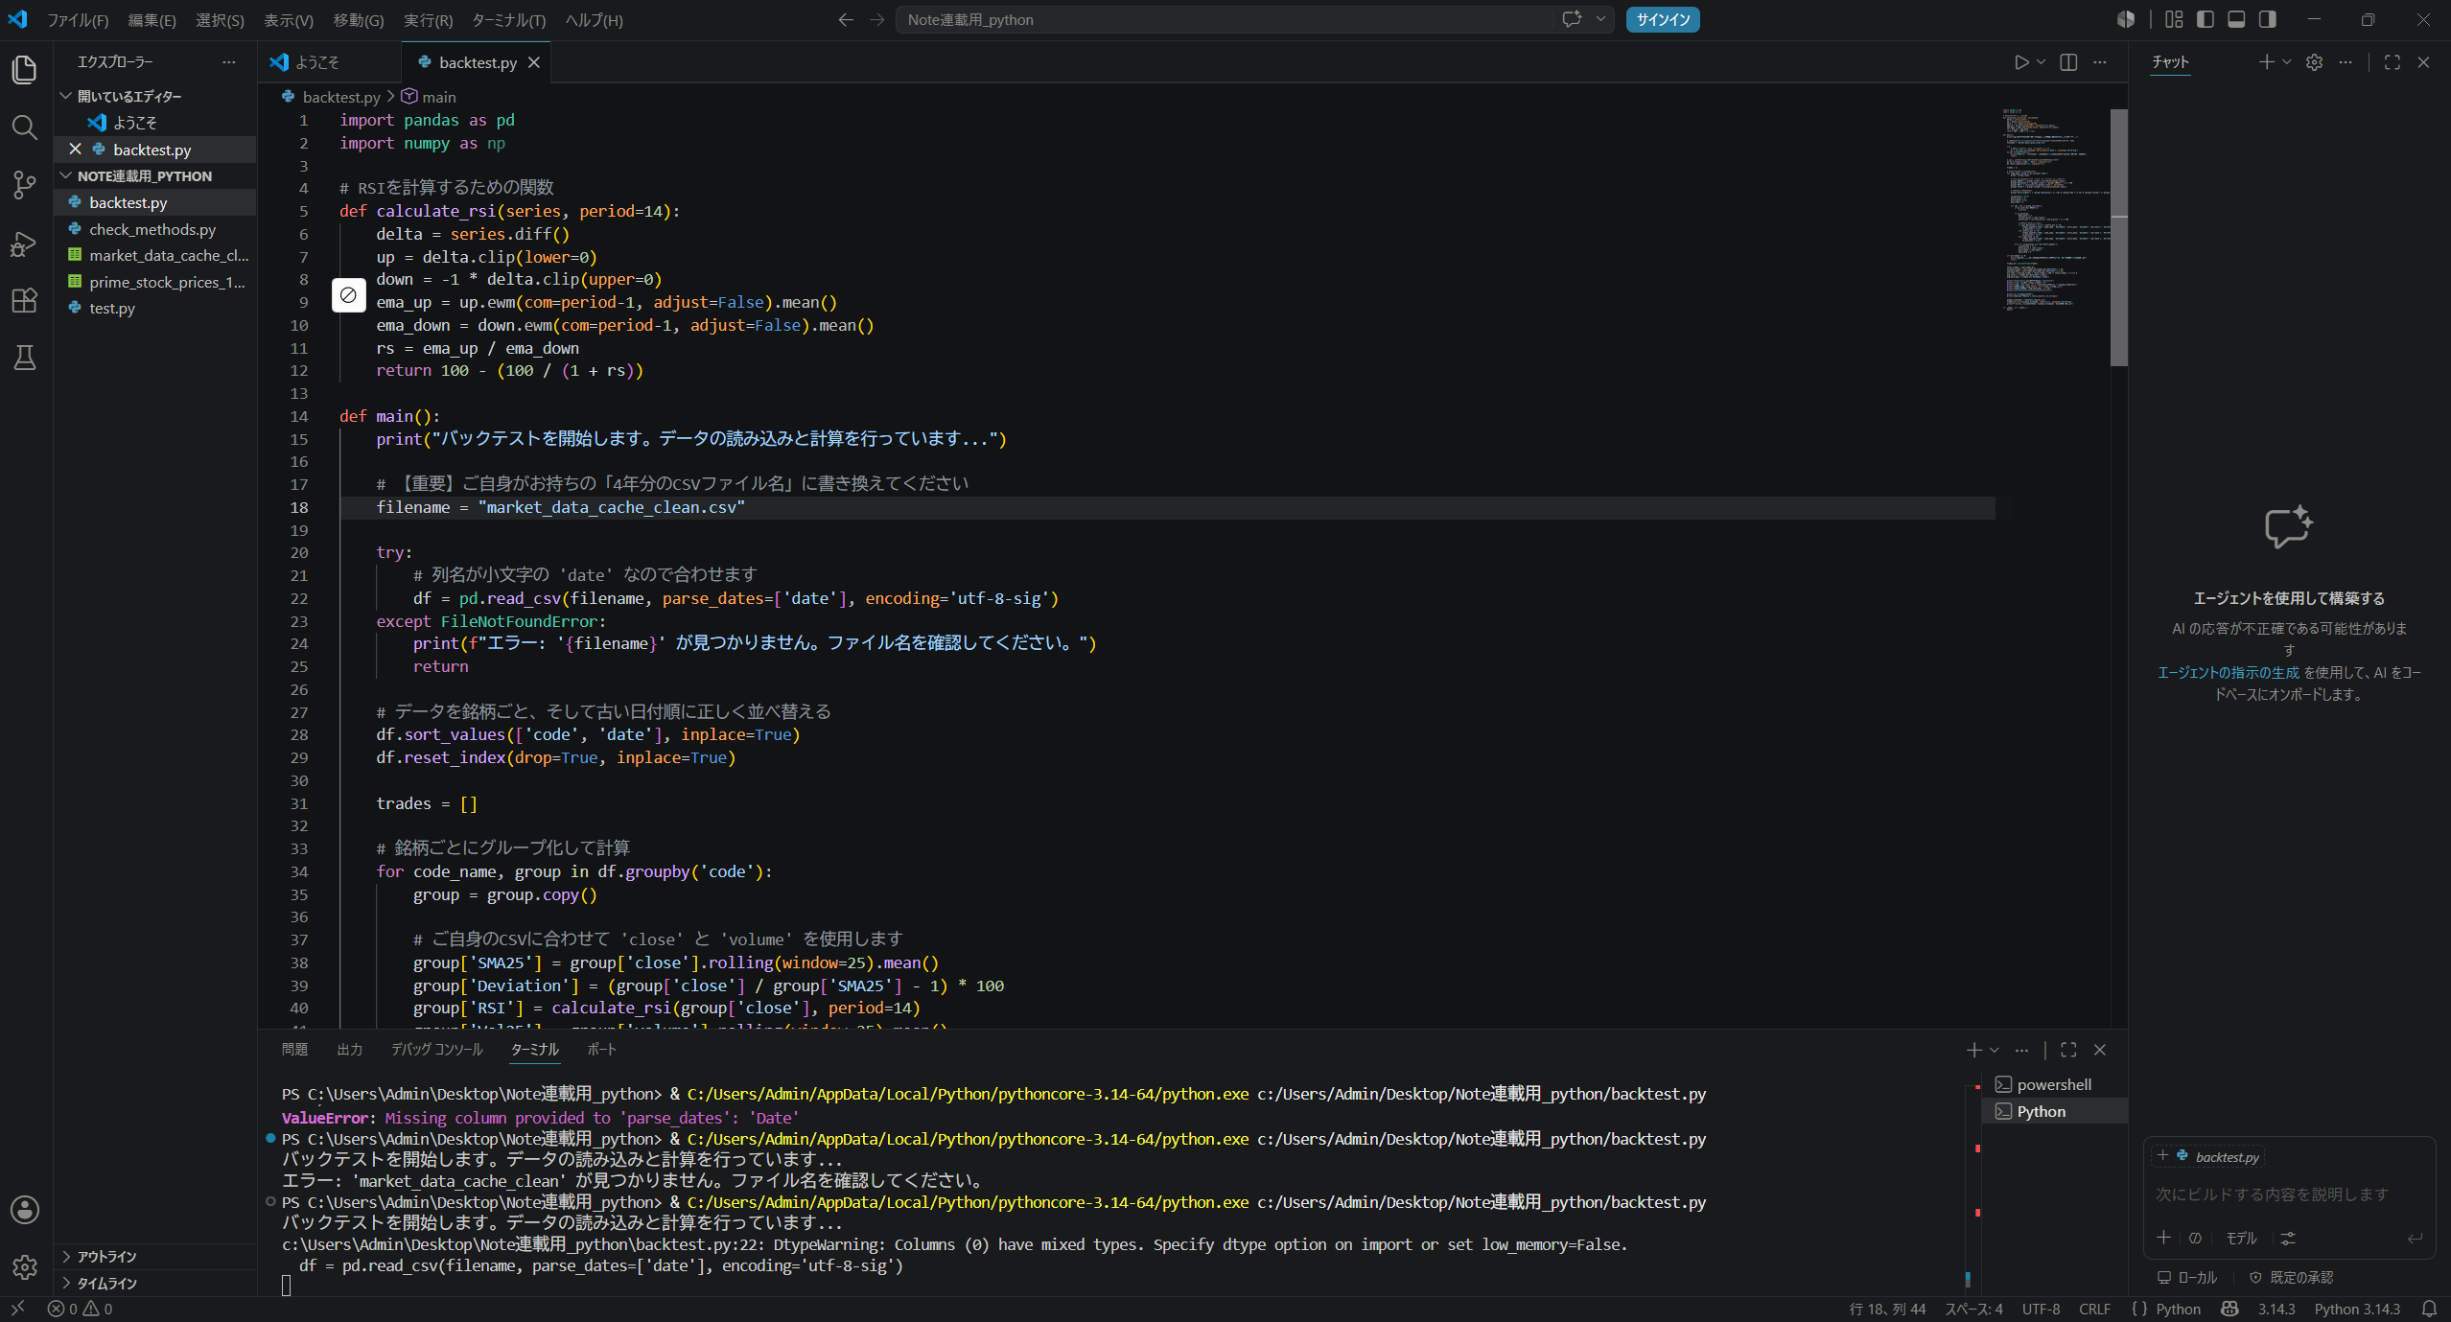Open chat settings gear icon
2451x1322 pixels.
coord(2314,62)
